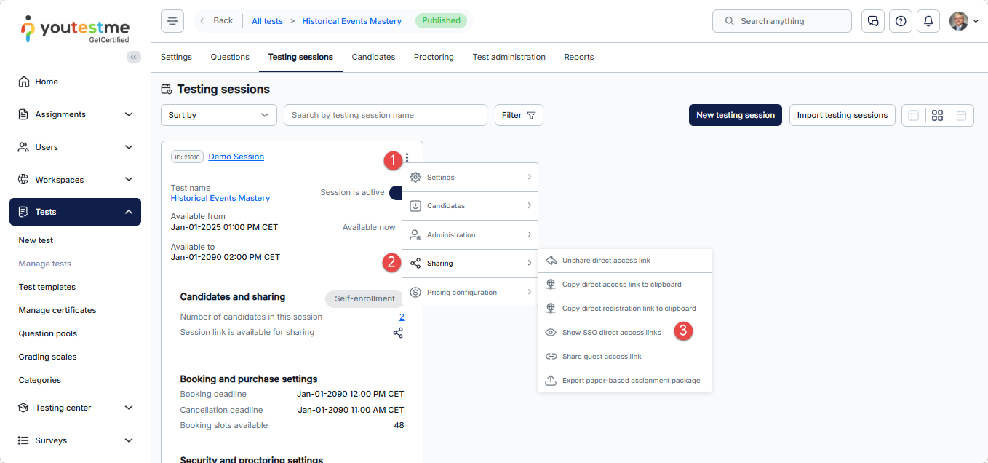Click the New testing session button
988x463 pixels.
click(735, 115)
